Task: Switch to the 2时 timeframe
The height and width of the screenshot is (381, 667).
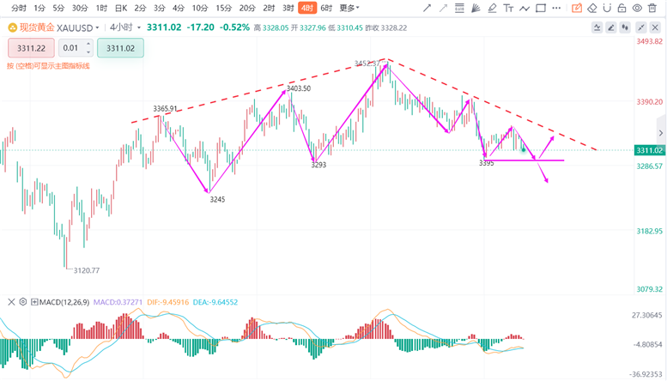Action: pyautogui.click(x=269, y=8)
